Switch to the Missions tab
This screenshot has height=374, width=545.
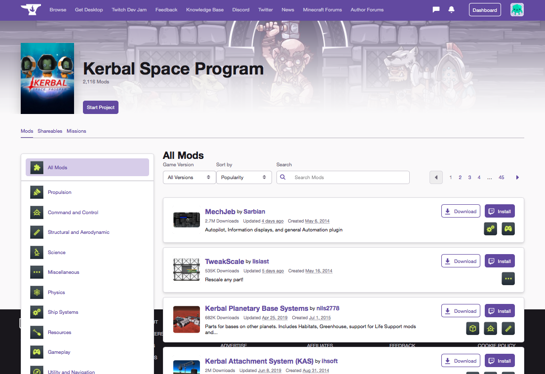pos(77,131)
